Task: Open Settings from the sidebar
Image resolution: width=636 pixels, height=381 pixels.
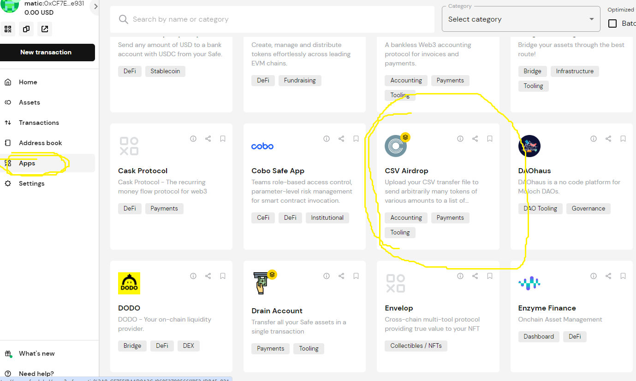Action: click(48, 183)
